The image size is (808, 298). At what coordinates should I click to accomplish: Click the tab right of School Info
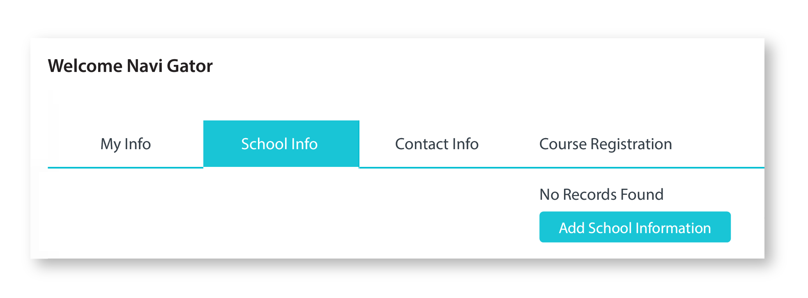[437, 144]
